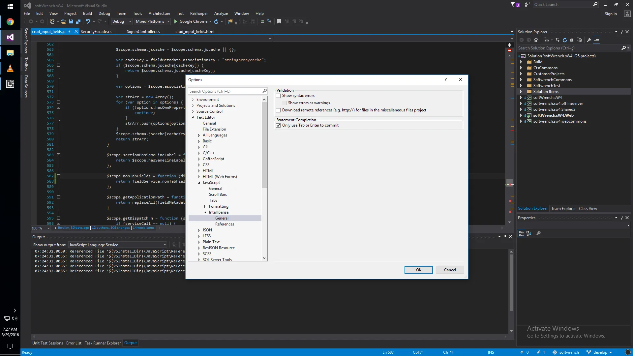Toggle bookmark icon in the toolbar
The width and height of the screenshot is (633, 356).
279,21
